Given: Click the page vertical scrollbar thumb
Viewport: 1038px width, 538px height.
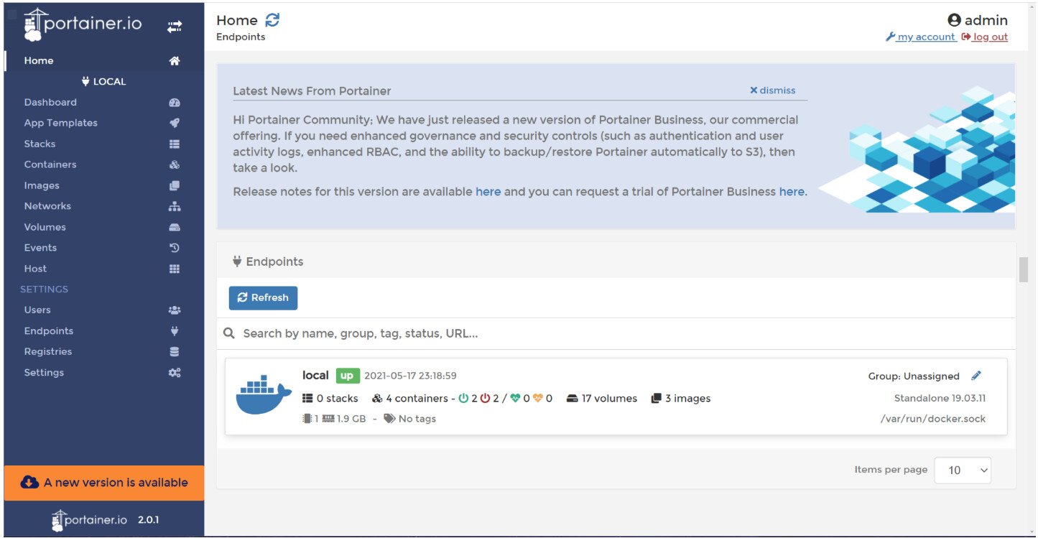Looking at the screenshot, I should [1024, 269].
